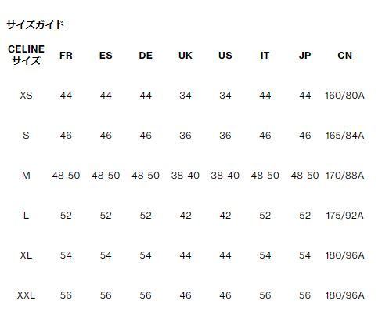This screenshot has width=389, height=326.
Task: Click the IT column header
Action: (x=265, y=56)
